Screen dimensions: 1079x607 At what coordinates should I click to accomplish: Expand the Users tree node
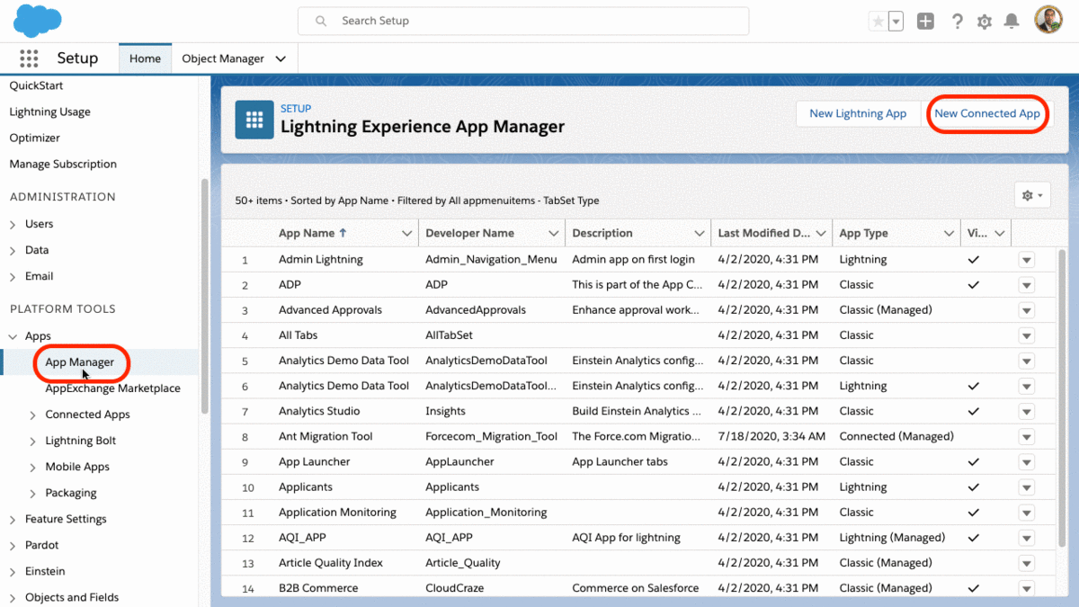pos(13,224)
